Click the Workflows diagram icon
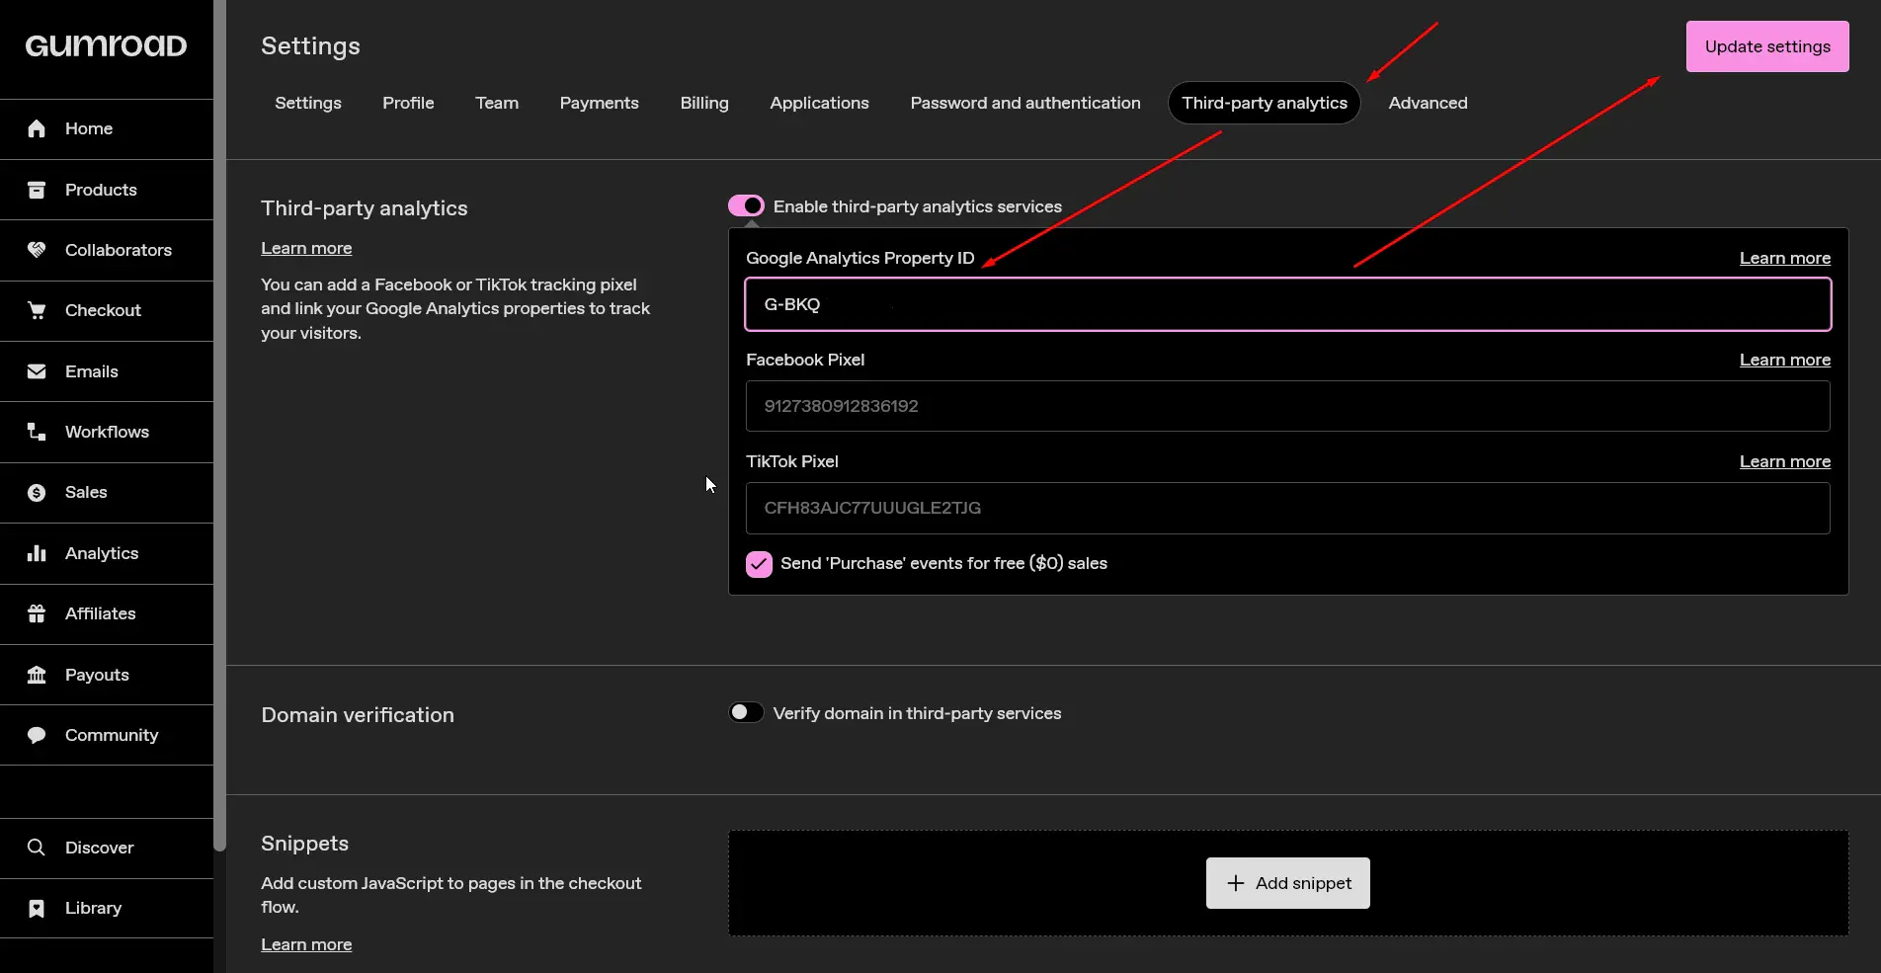Image resolution: width=1881 pixels, height=973 pixels. click(x=37, y=432)
